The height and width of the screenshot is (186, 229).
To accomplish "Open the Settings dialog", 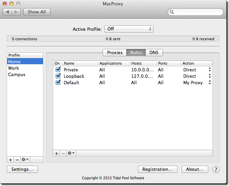I will (x=22, y=169).
